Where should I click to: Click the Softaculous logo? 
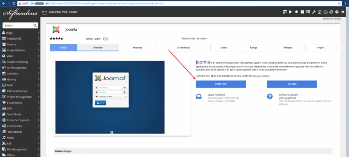click(x=20, y=13)
